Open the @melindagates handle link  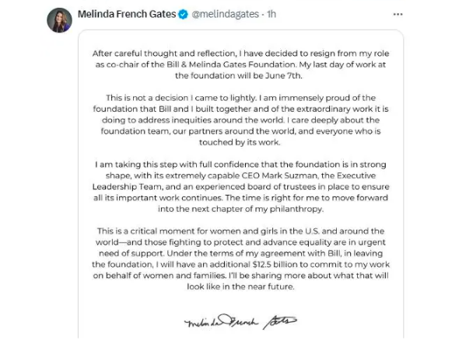pos(225,14)
